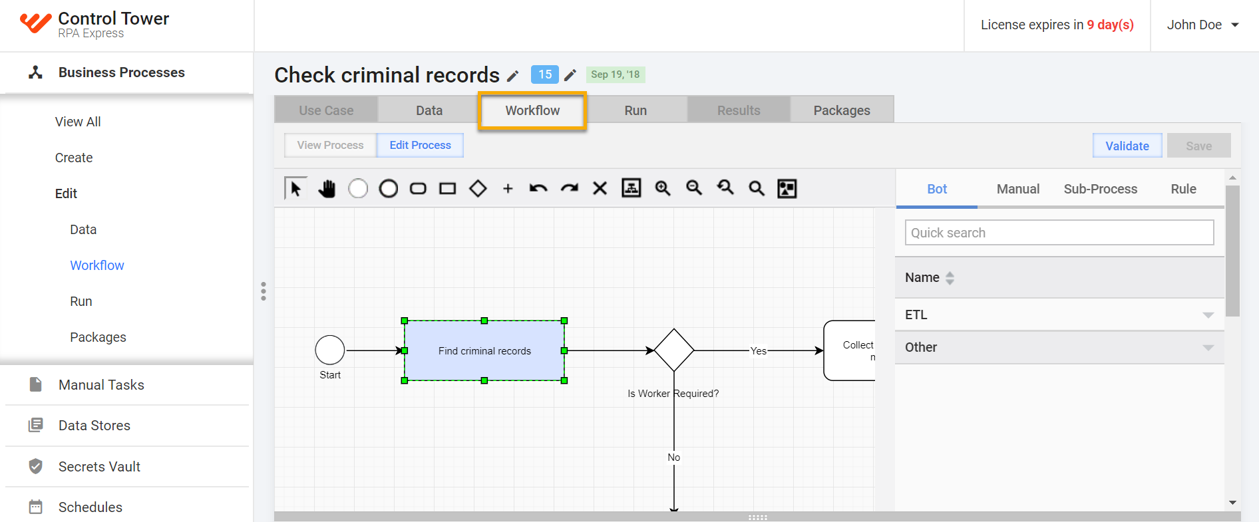Reset zoom with the magnifier-arrow icon

[x=725, y=188]
